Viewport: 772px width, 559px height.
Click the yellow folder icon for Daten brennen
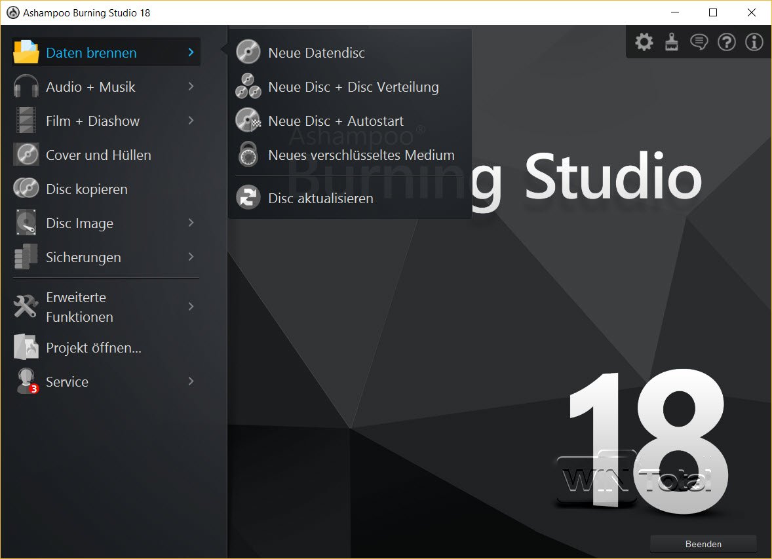tap(26, 52)
